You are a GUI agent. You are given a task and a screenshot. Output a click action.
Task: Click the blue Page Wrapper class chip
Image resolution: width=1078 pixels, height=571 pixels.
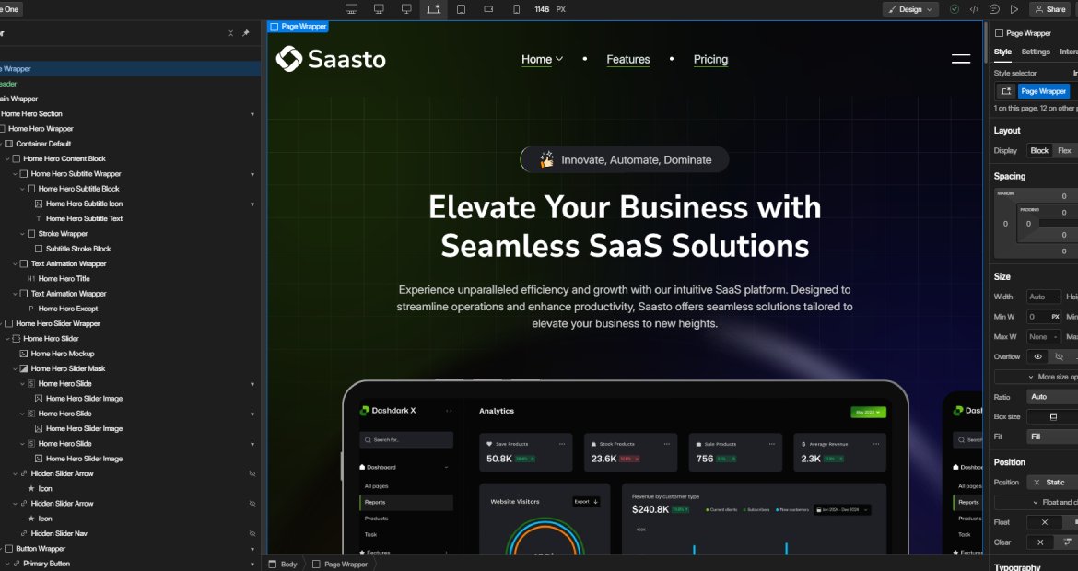1043,90
